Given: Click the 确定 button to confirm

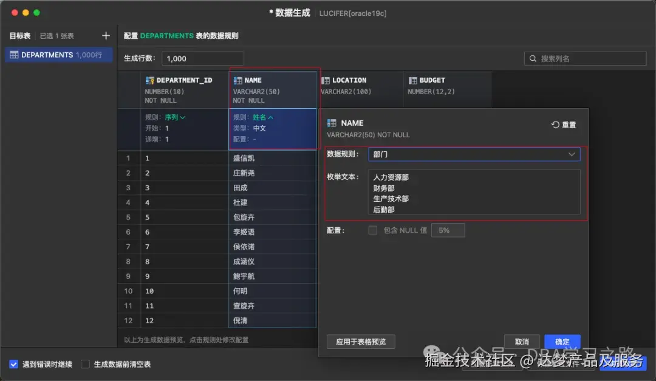Looking at the screenshot, I should tap(562, 342).
